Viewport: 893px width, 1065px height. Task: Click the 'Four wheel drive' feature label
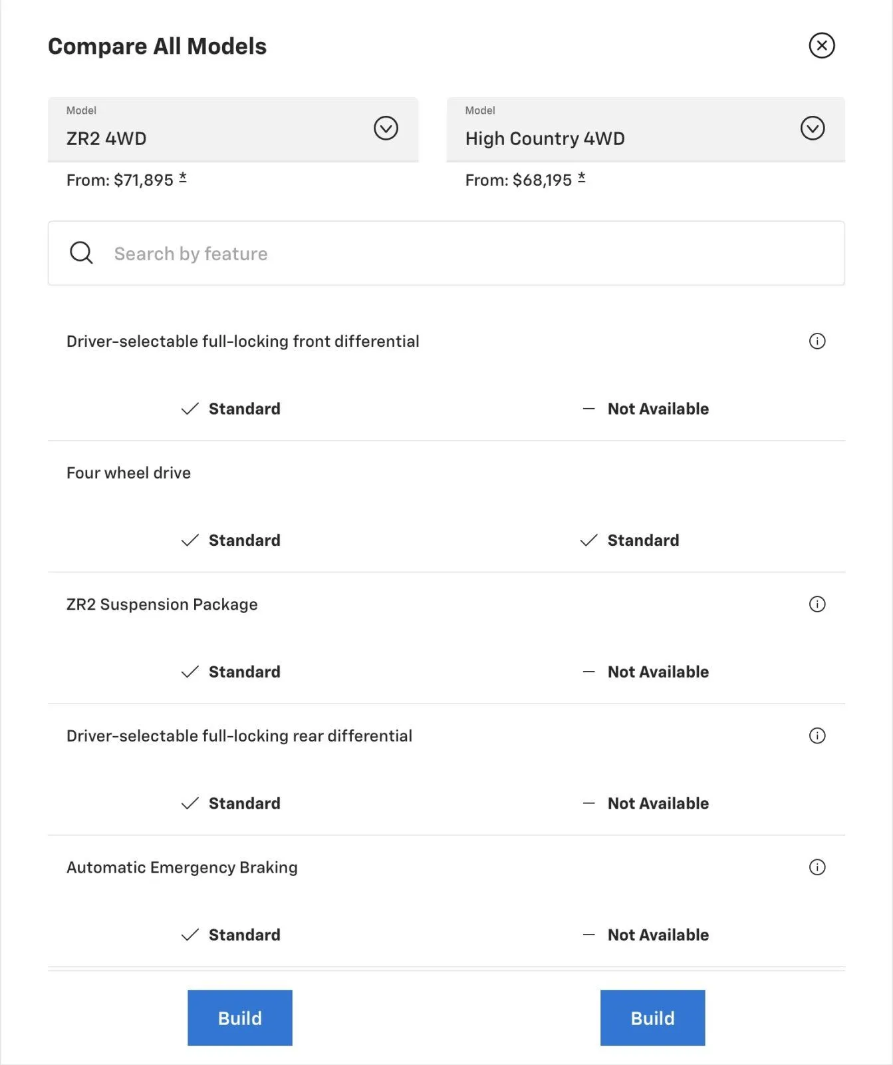128,473
